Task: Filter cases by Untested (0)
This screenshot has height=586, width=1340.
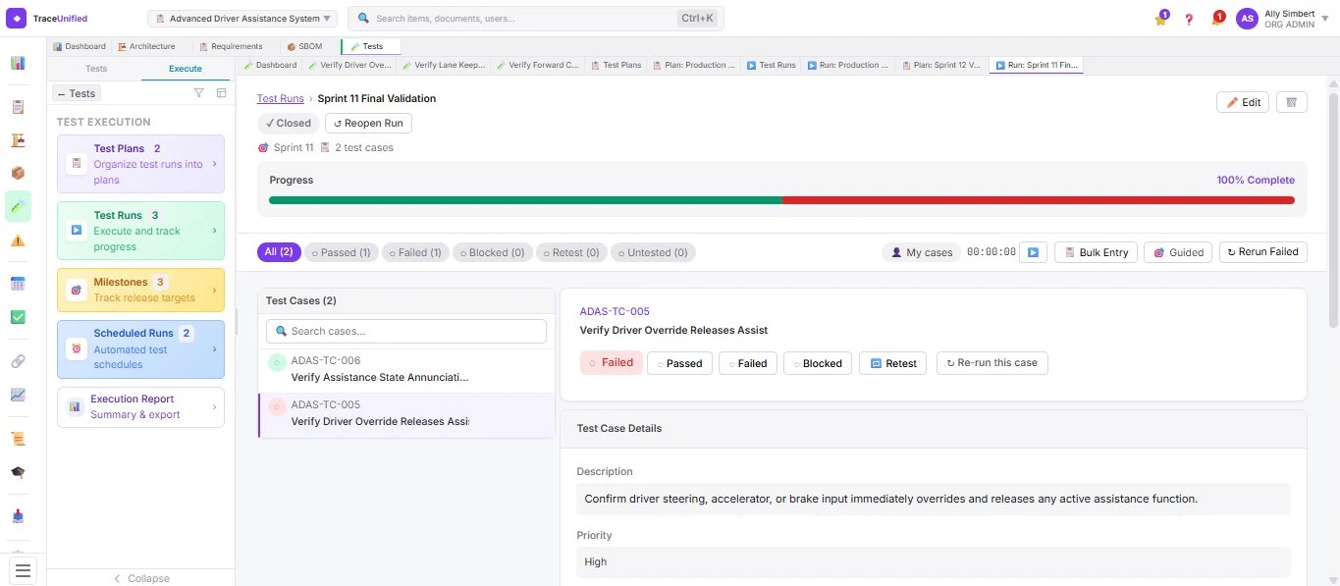Action: (x=654, y=252)
